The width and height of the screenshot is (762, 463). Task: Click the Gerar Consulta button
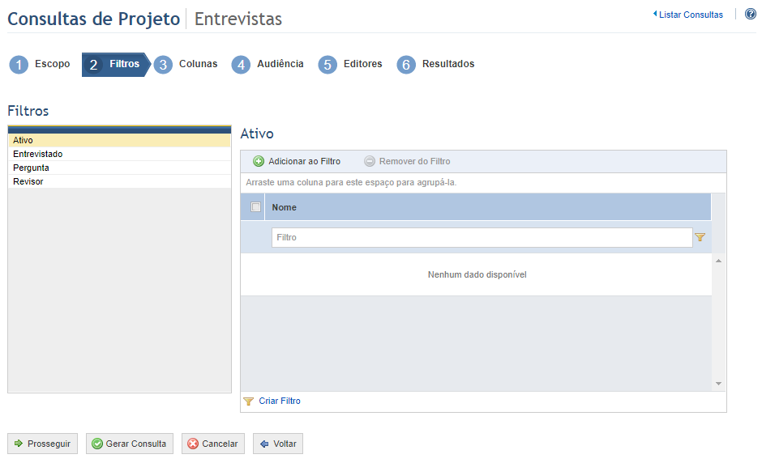point(129,444)
